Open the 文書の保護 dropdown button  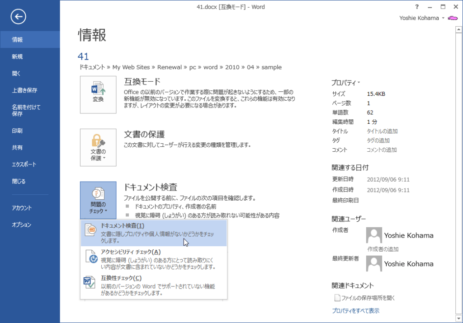98,147
